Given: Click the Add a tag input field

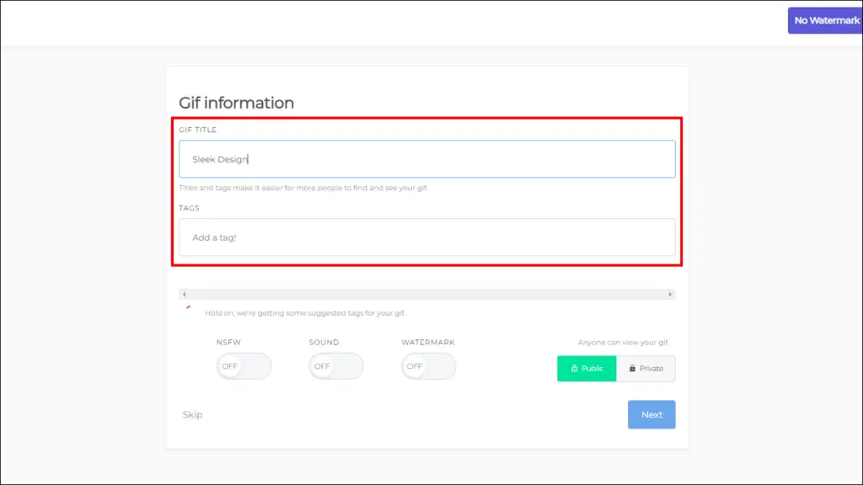Looking at the screenshot, I should coord(427,237).
